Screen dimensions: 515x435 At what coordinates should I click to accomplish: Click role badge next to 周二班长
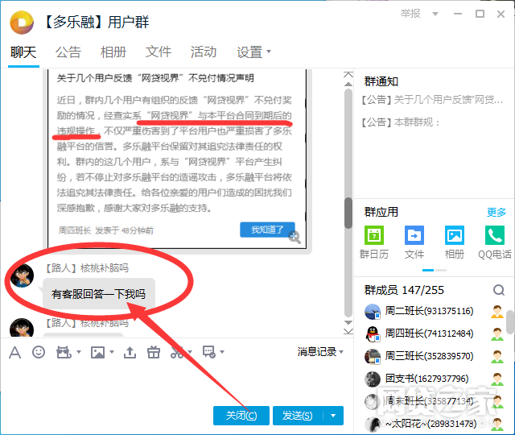coord(497,312)
